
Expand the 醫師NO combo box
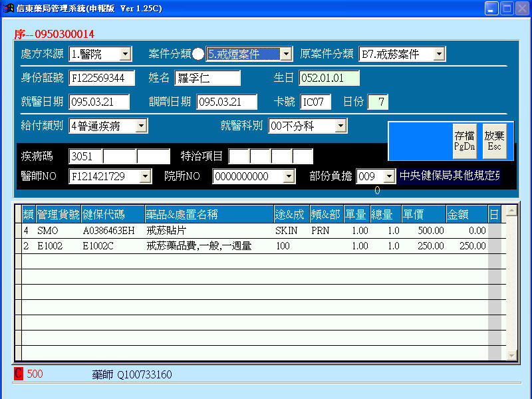tap(146, 176)
